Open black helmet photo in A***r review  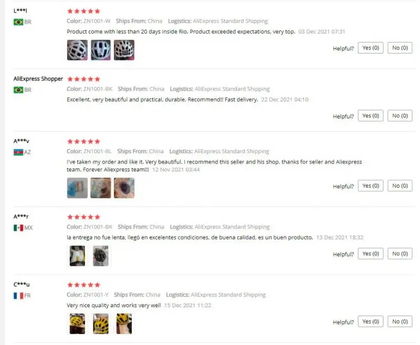[x=101, y=256]
